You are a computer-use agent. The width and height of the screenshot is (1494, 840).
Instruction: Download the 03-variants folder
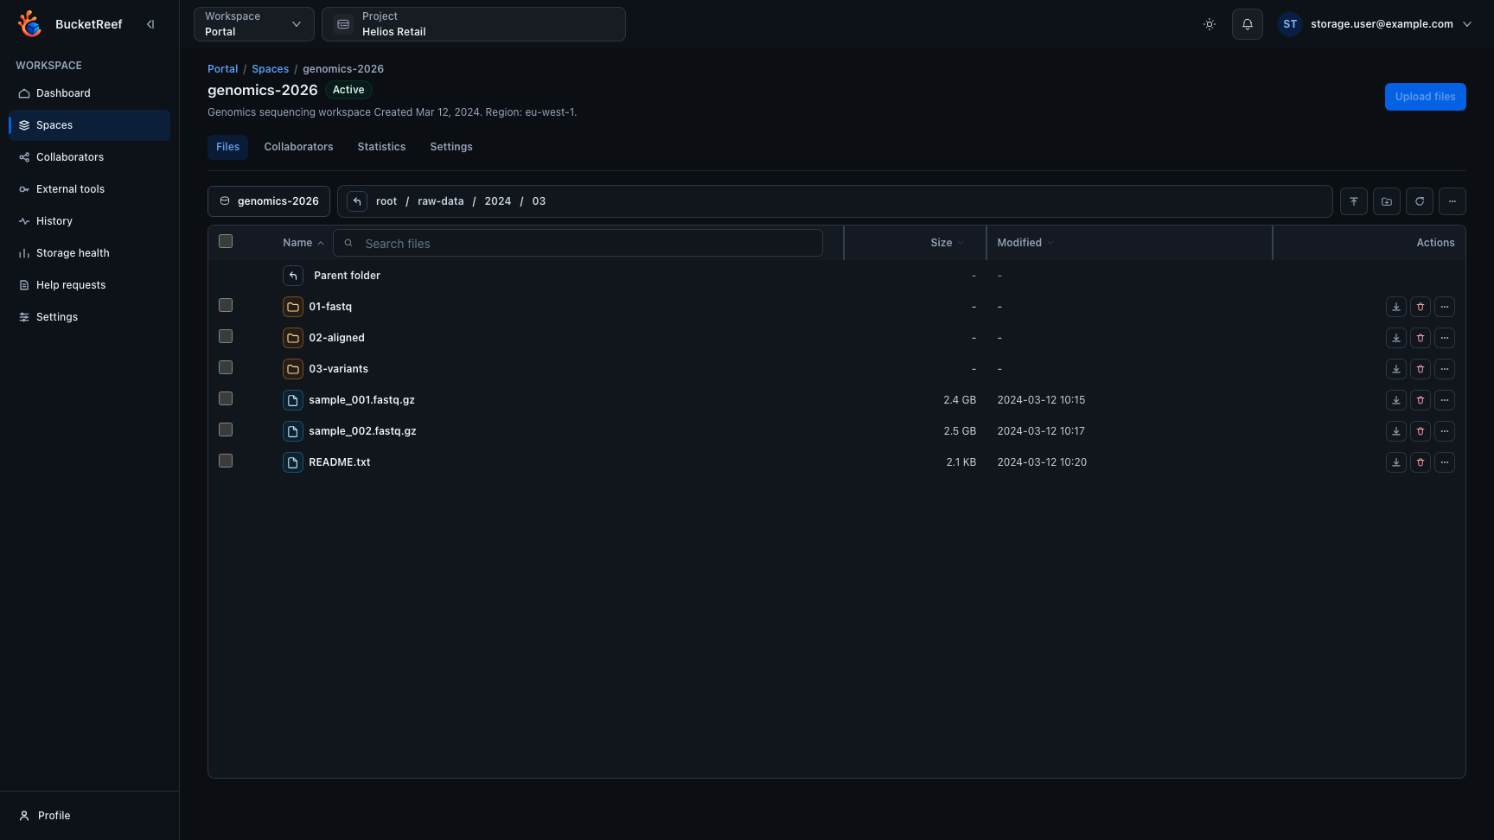coord(1396,369)
